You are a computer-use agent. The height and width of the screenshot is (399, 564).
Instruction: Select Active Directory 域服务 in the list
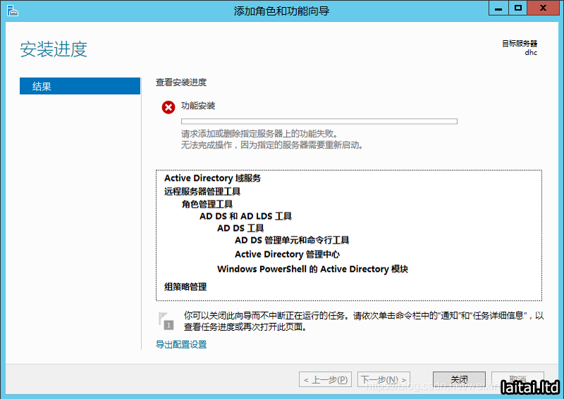[x=212, y=179]
